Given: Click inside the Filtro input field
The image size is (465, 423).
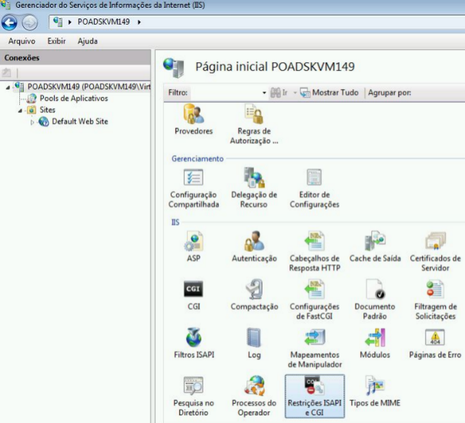Looking at the screenshot, I should [226, 93].
